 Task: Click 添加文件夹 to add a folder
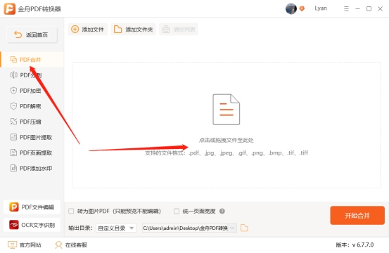(x=134, y=30)
